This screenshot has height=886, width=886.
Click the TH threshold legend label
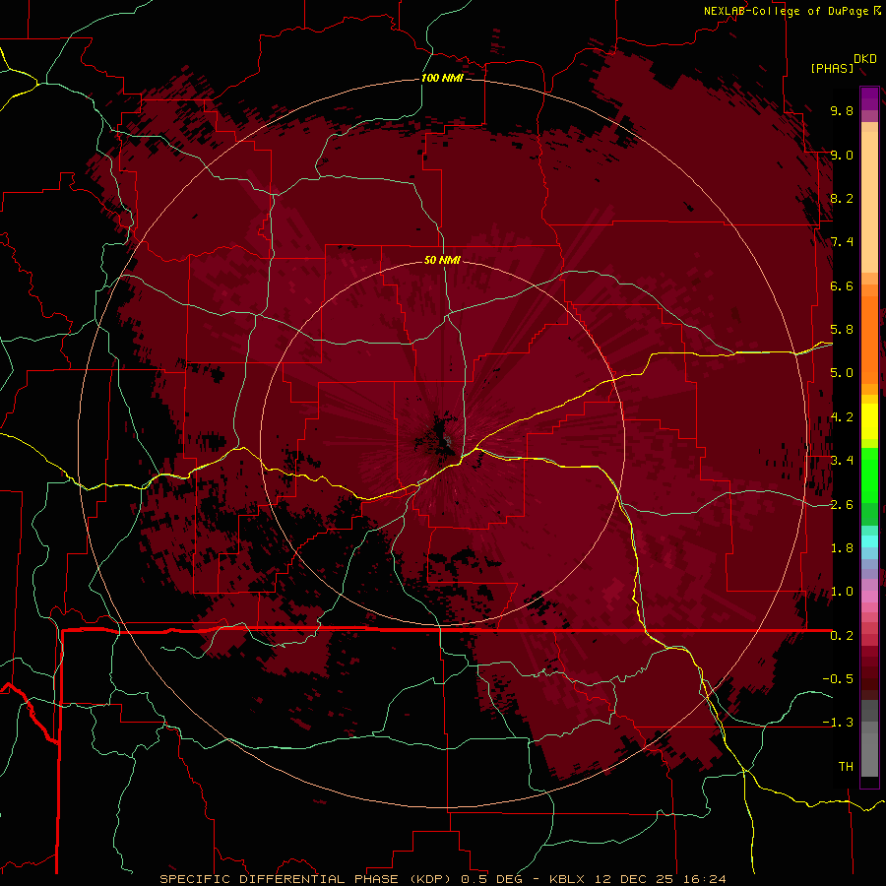click(x=846, y=767)
